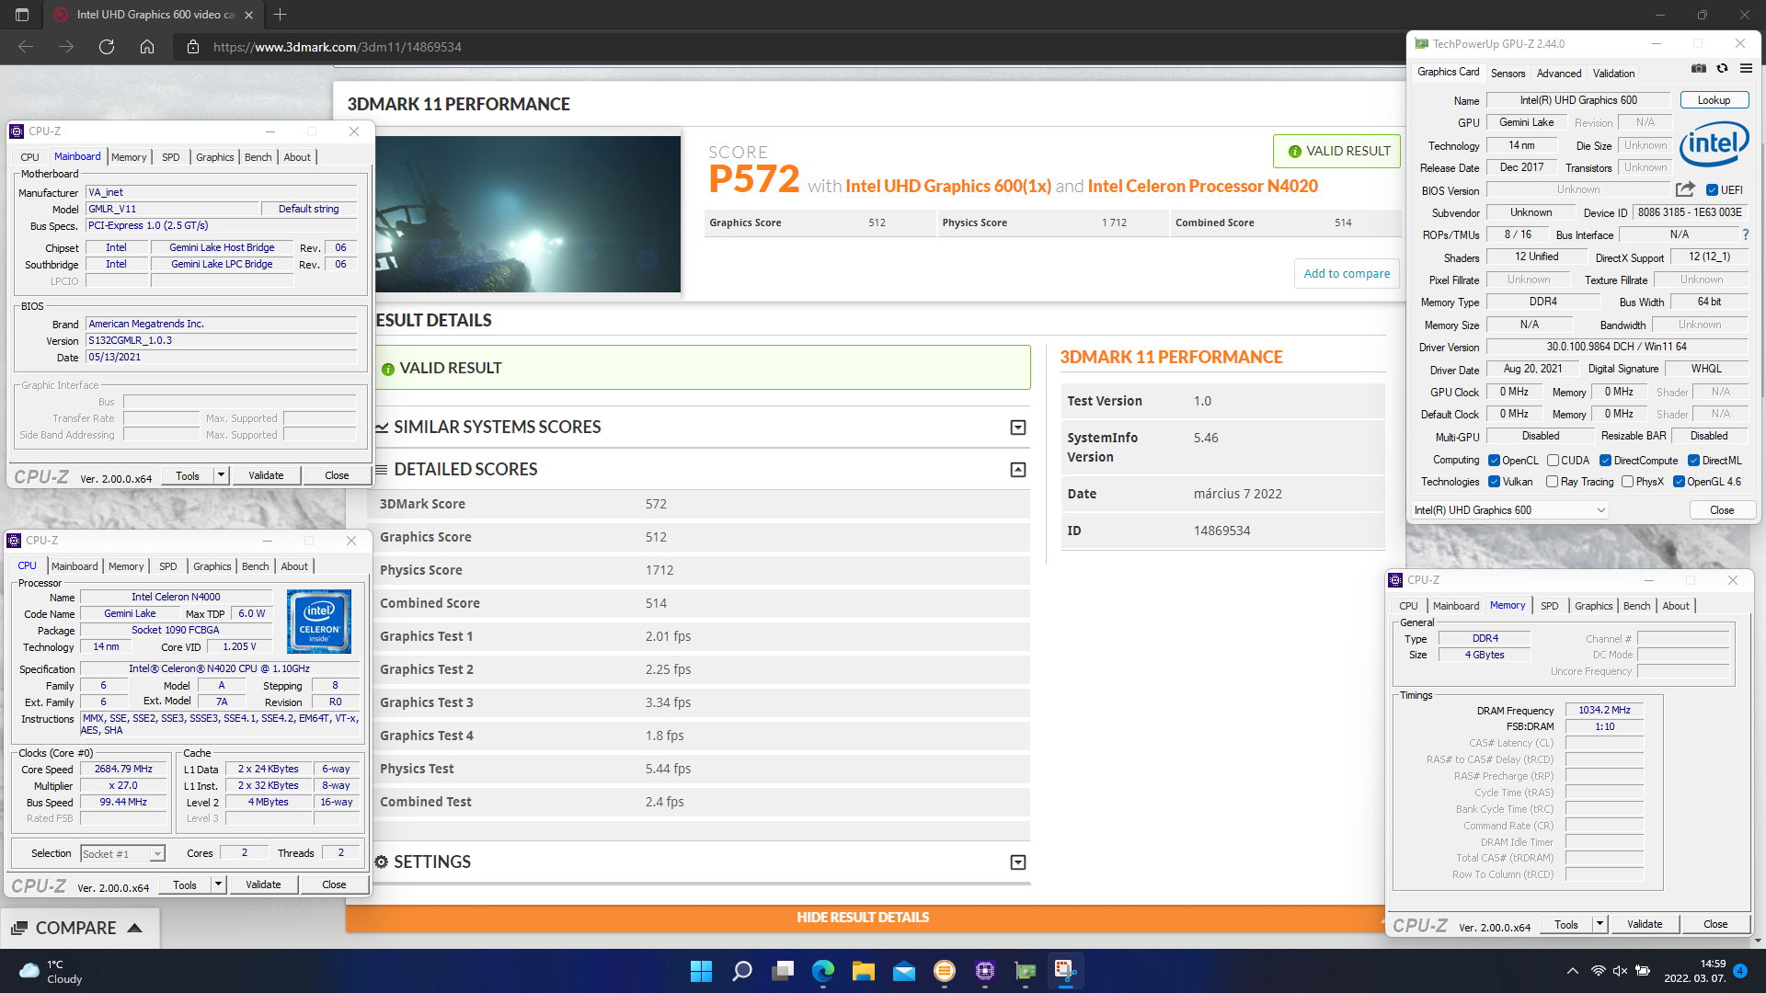The image size is (1766, 993).
Task: Open a new browser tab
Action: click(281, 15)
